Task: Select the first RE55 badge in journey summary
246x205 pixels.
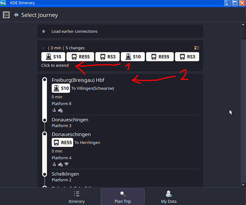Action: click(x=80, y=57)
